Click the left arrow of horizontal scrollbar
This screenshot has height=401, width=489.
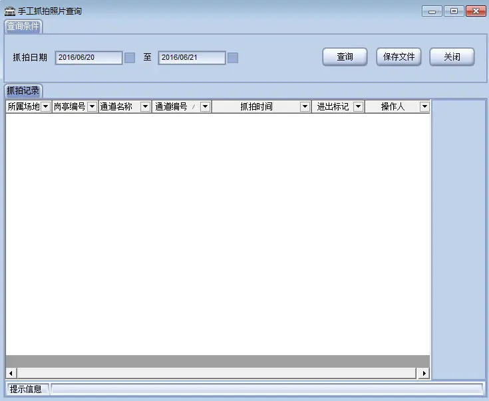pyautogui.click(x=11, y=373)
